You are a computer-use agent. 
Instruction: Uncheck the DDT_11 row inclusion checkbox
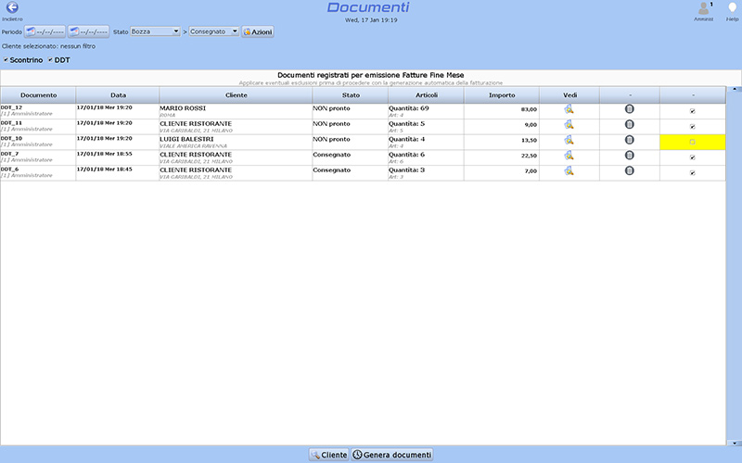[692, 127]
